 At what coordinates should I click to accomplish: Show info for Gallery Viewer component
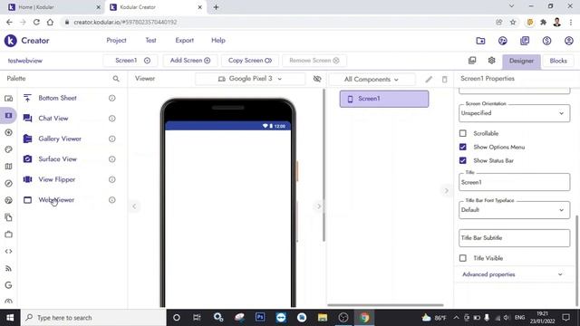point(111,139)
